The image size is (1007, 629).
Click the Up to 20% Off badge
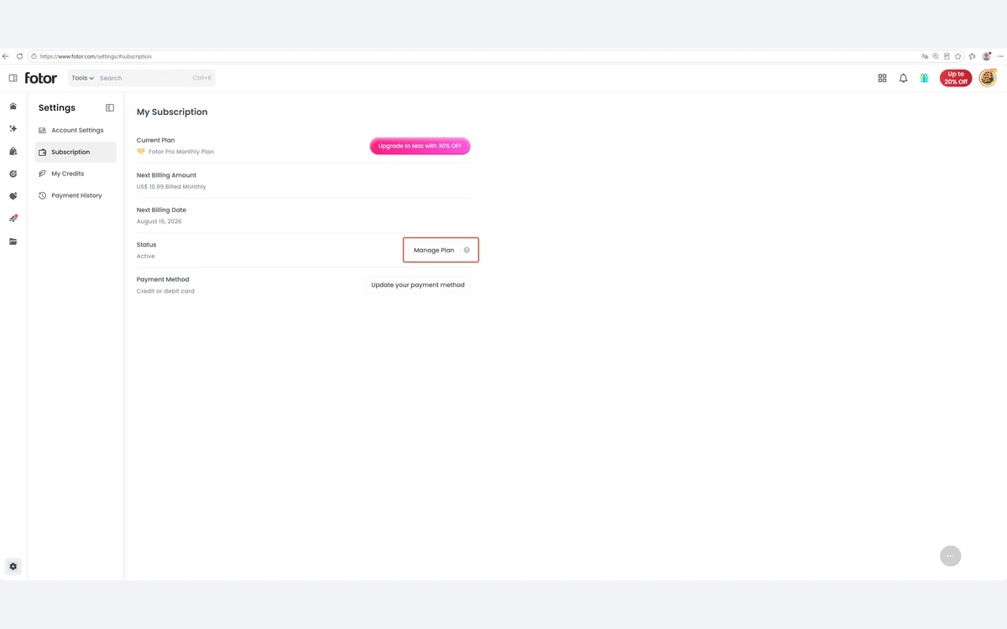(x=956, y=78)
